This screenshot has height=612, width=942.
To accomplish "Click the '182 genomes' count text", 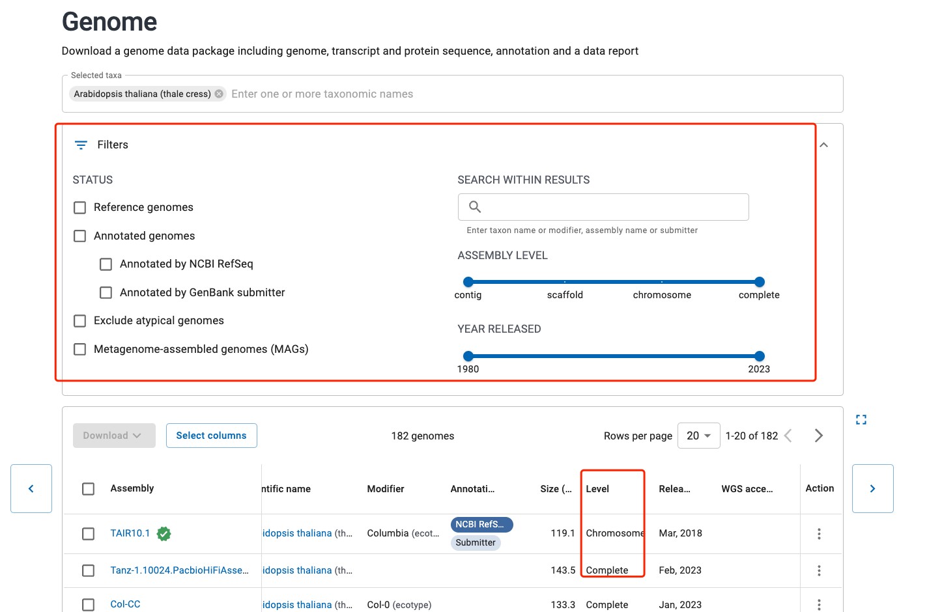I will [423, 436].
